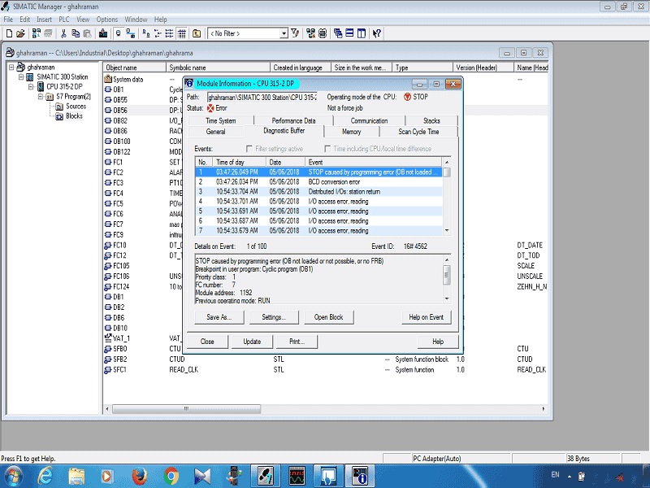
Task: Click the filter funnel icon
Action: pos(295,33)
